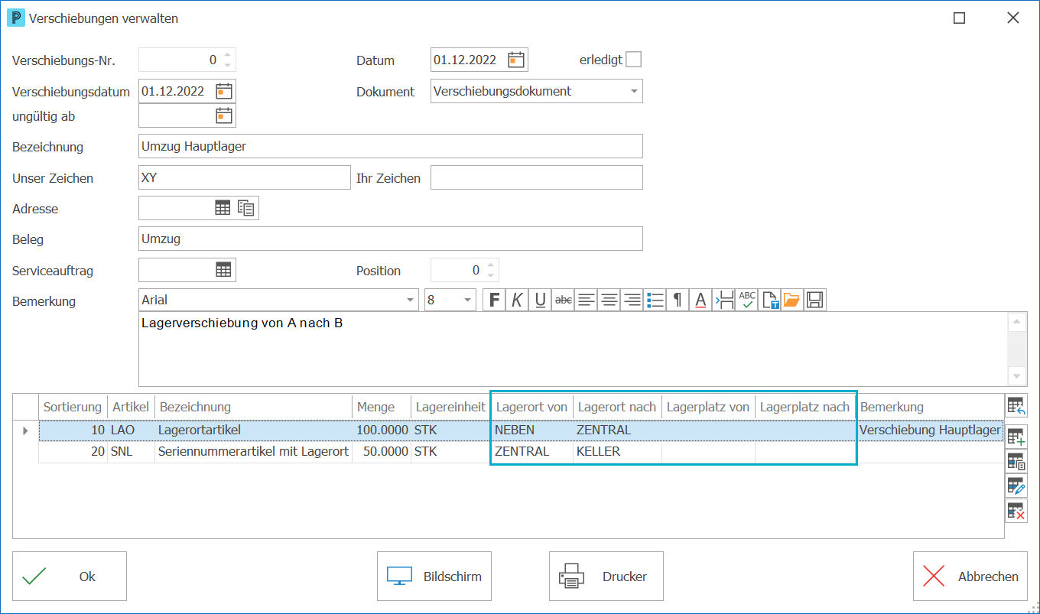This screenshot has height=614, width=1040.
Task: Toggle italic formatting (K) for the remark
Action: point(517,301)
